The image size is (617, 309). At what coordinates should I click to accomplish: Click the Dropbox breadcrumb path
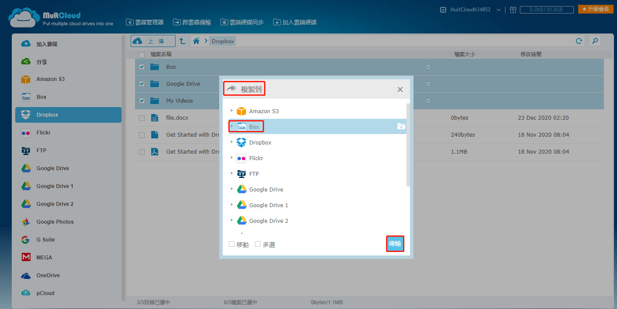[x=223, y=41]
